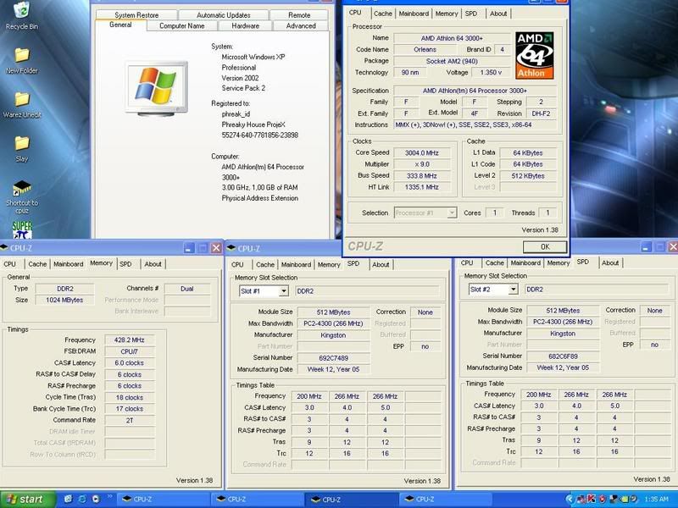Expand the Slot #2 memory slot dropdown
This screenshot has width=678, height=508.
coord(512,290)
